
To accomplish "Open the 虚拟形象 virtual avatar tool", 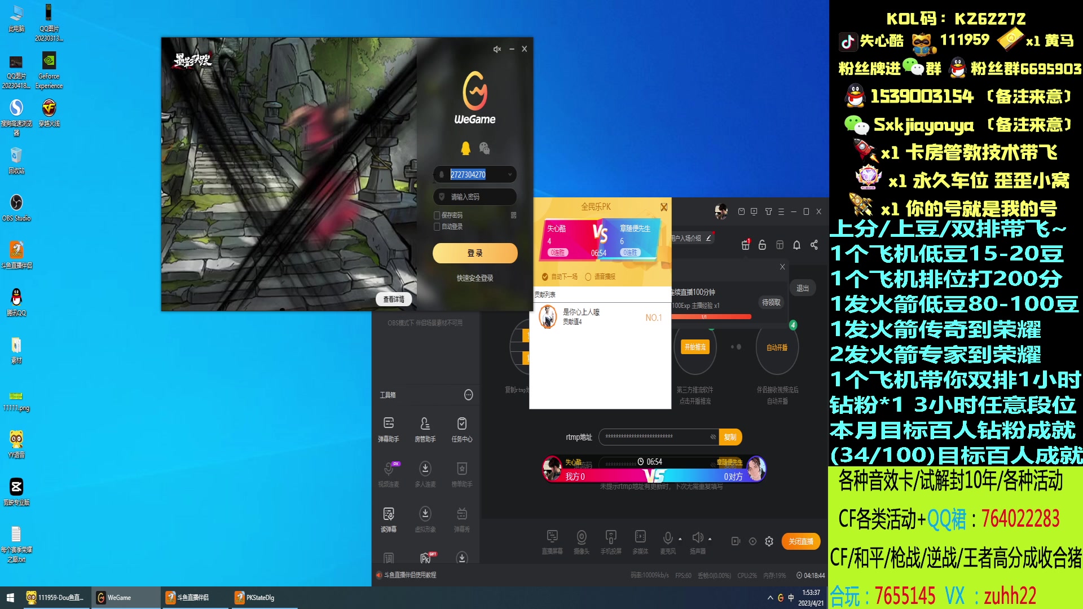I will click(425, 519).
